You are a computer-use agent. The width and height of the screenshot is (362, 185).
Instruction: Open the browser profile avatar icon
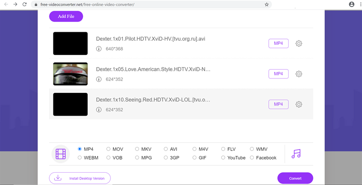click(x=352, y=5)
